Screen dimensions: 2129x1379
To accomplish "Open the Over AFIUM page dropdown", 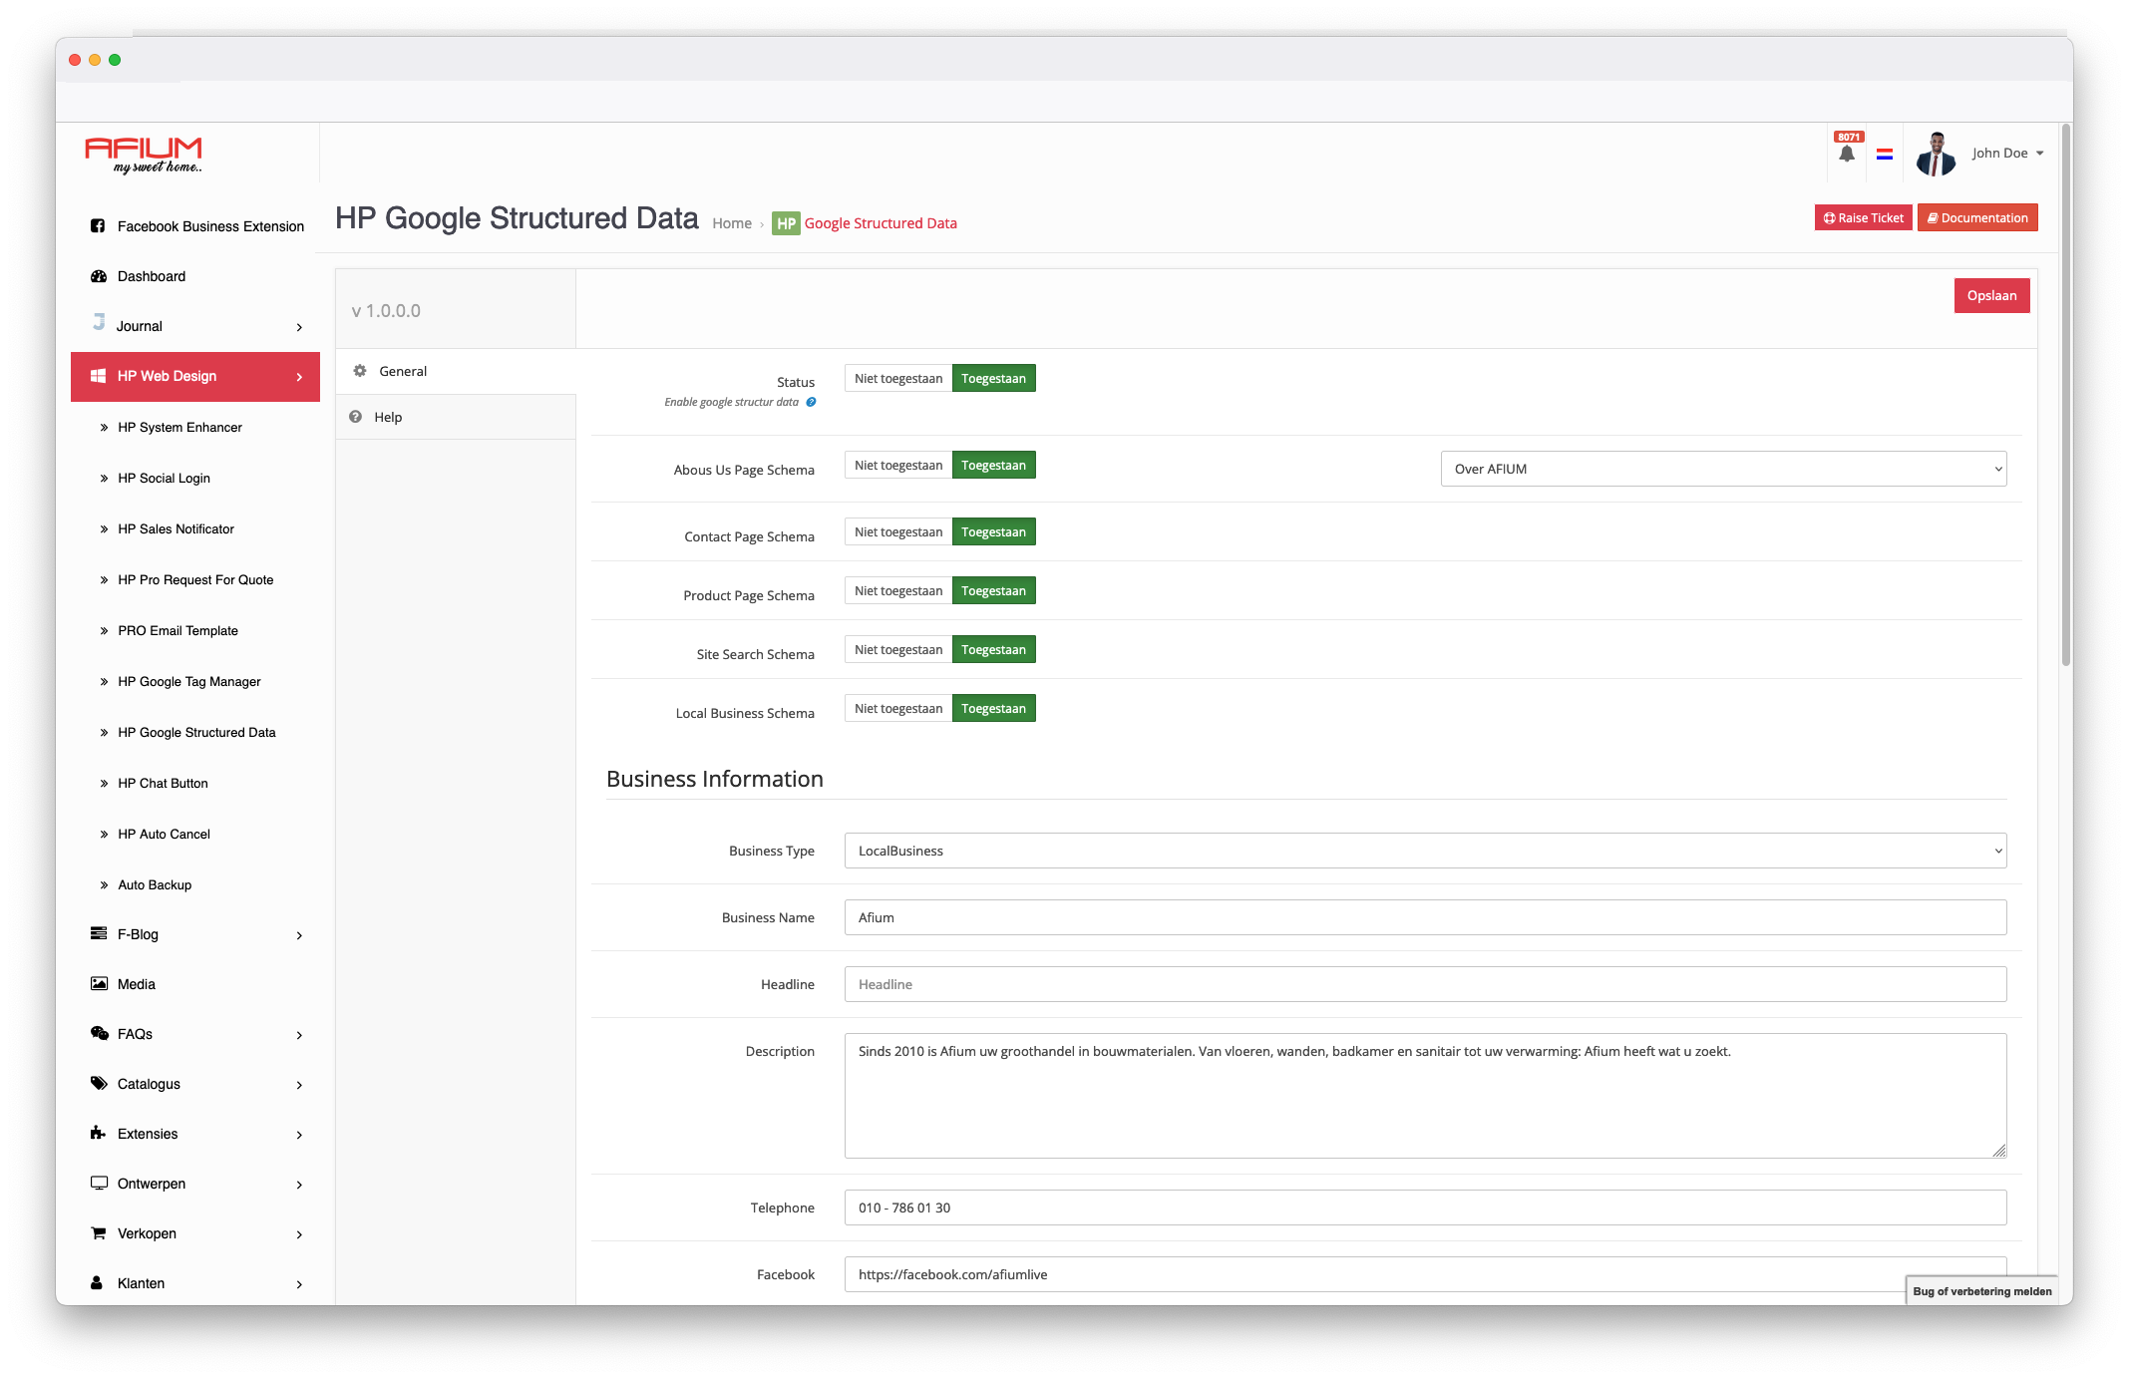I will tap(1723, 469).
